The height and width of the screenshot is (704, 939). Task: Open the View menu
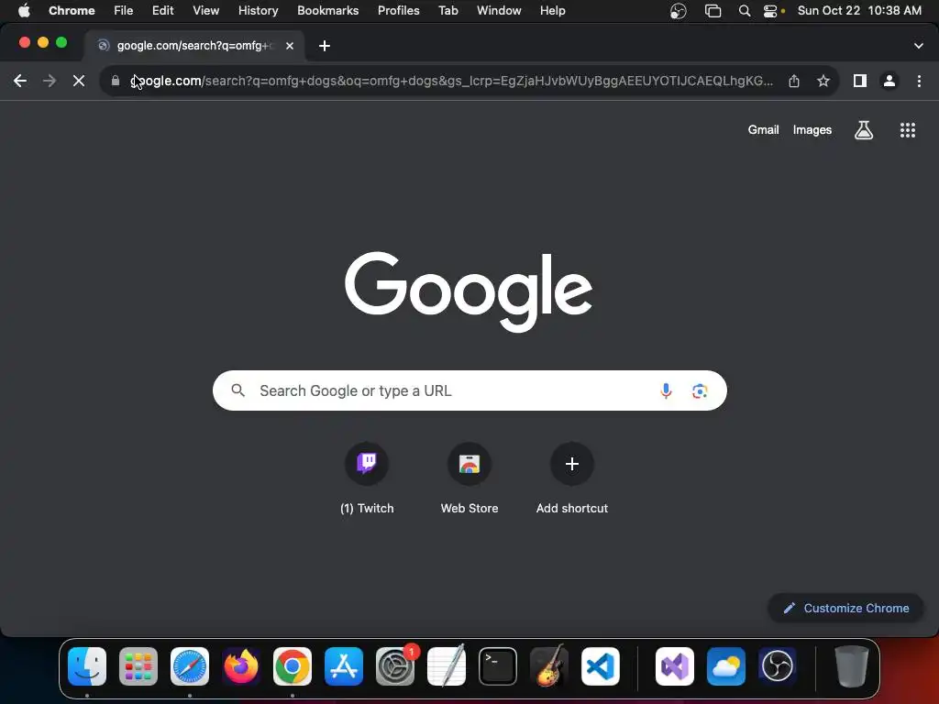206,10
